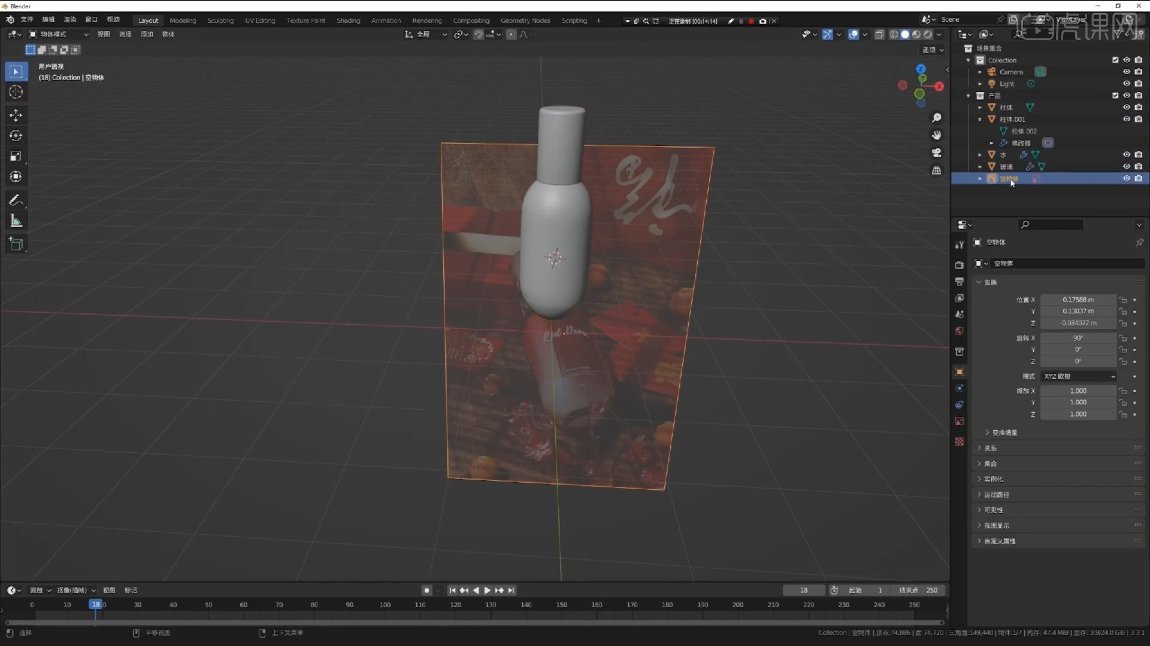Open the Output properties tab
The image size is (1150, 646).
[960, 281]
